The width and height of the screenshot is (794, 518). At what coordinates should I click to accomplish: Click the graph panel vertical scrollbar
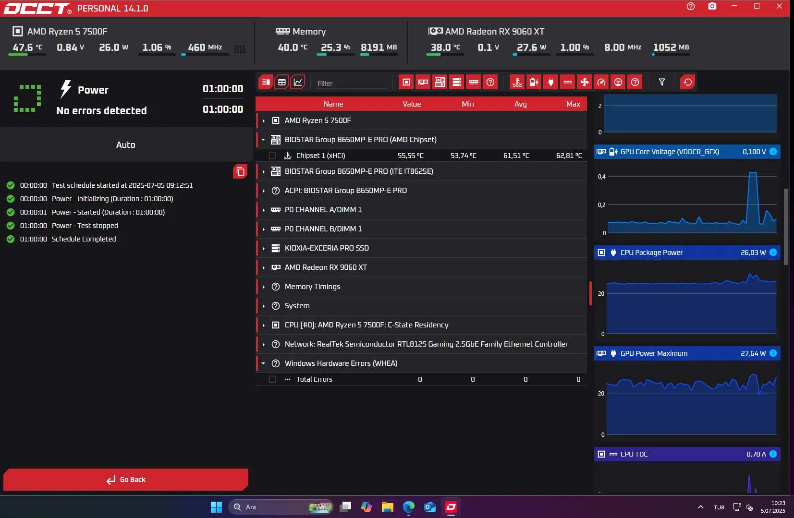786,227
